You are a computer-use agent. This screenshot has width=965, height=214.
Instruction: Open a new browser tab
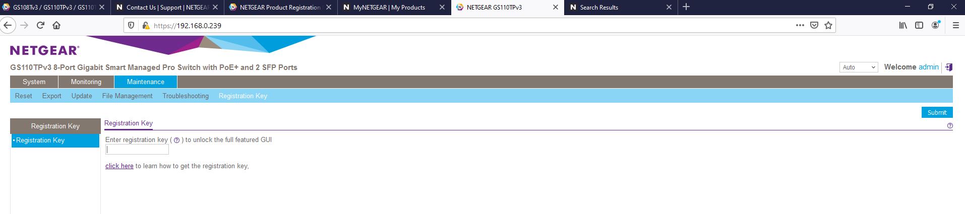point(686,7)
